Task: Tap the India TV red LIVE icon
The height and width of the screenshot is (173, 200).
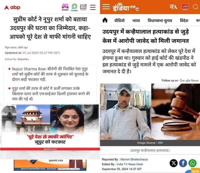Action: 185,7
